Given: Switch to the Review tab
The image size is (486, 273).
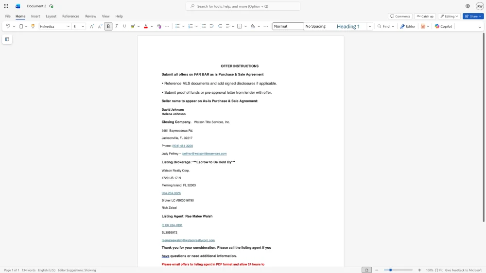Looking at the screenshot, I should point(90,16).
